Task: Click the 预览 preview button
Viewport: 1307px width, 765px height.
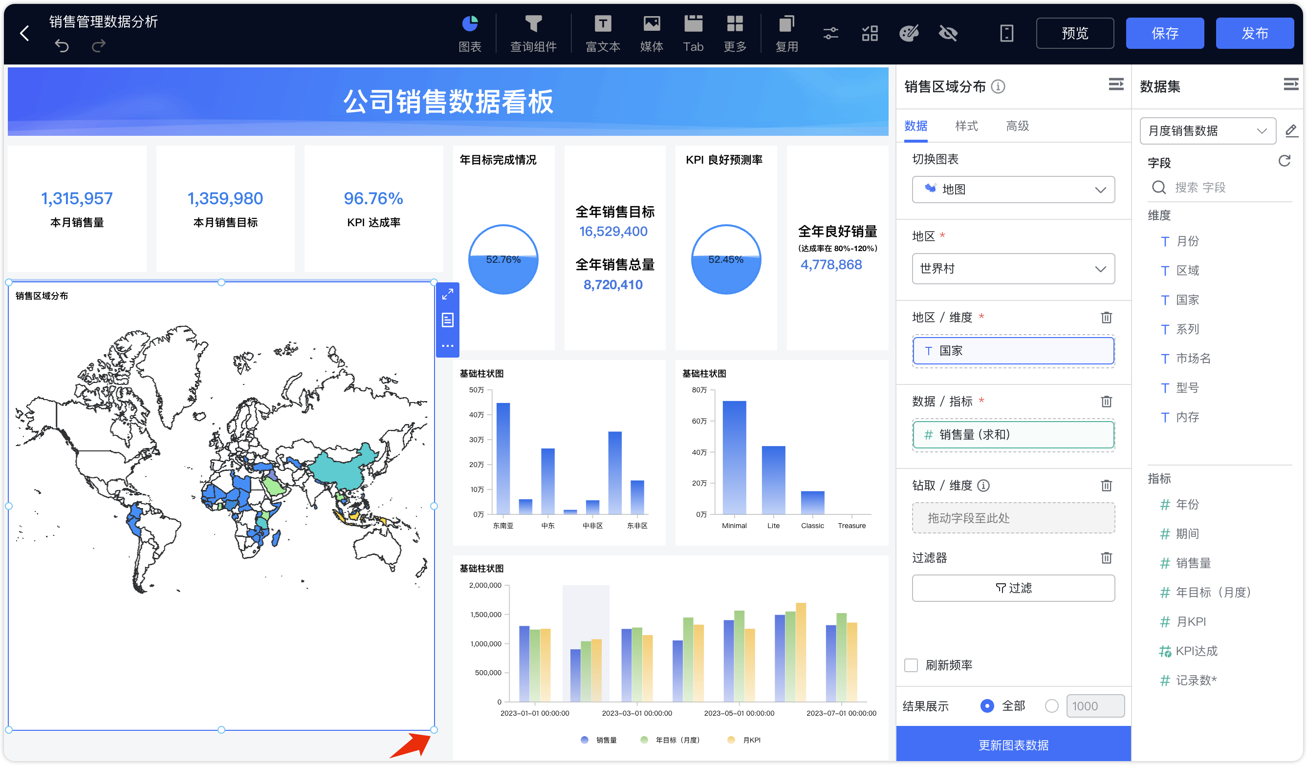Action: tap(1075, 33)
